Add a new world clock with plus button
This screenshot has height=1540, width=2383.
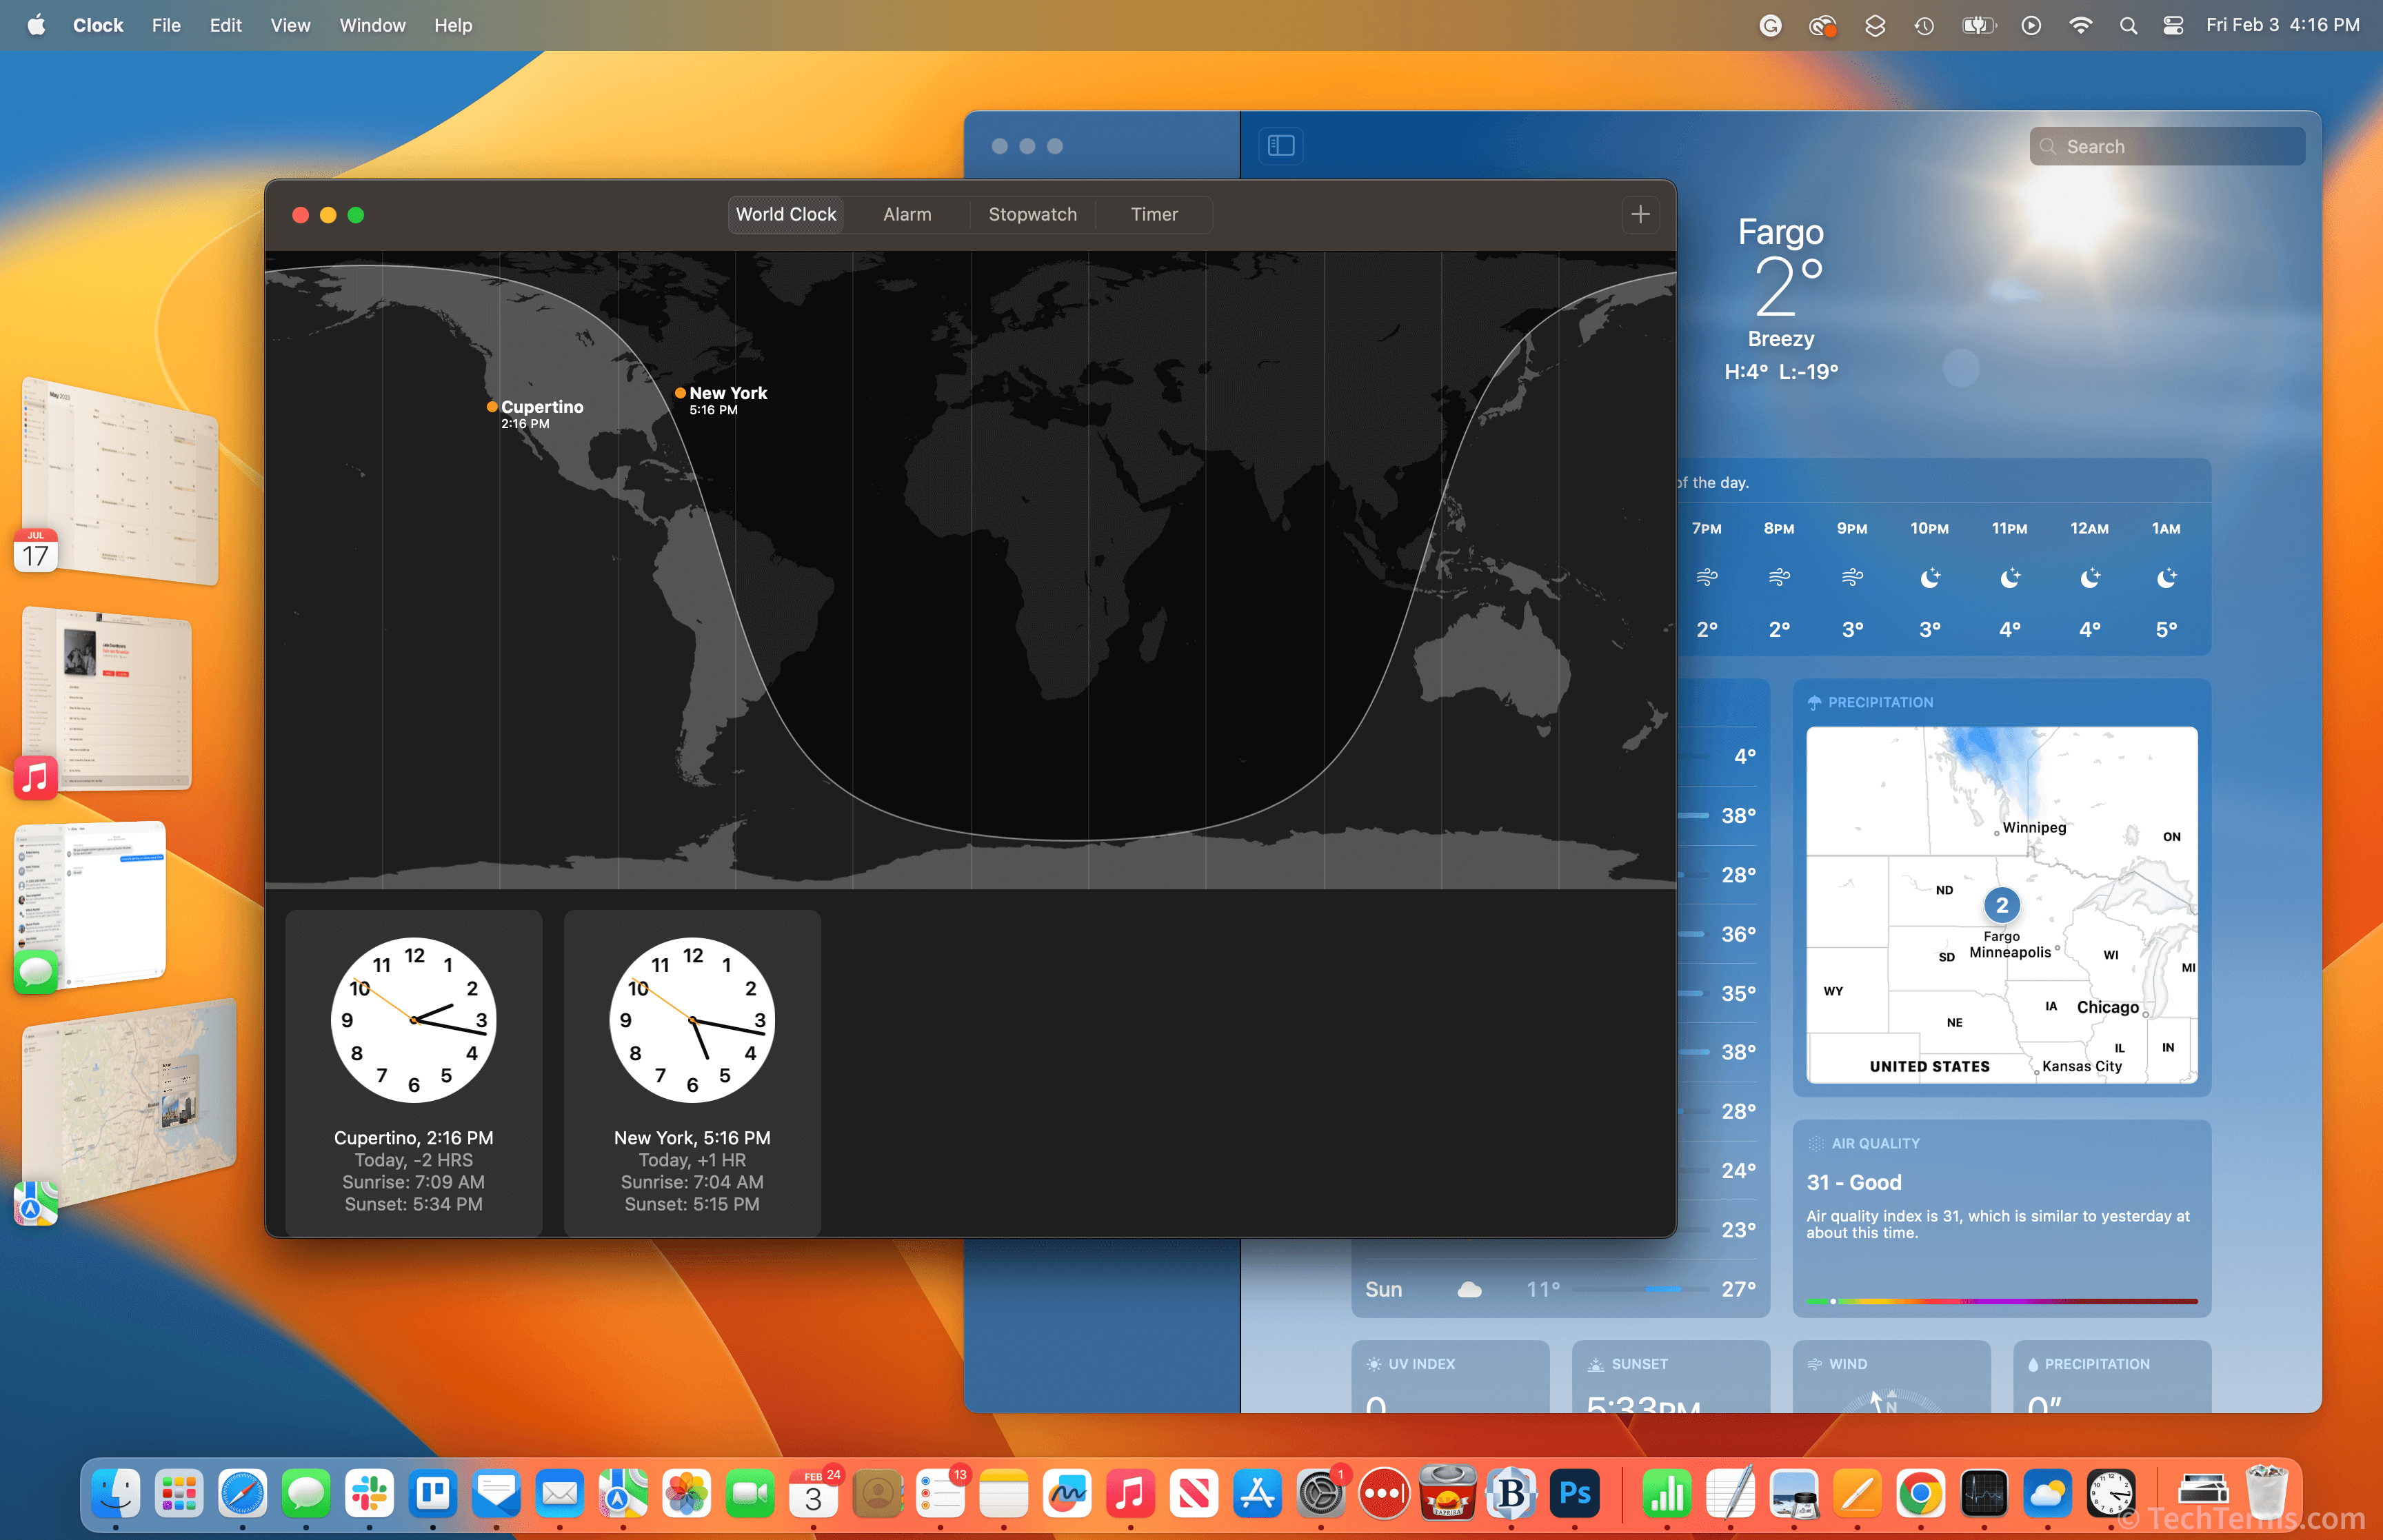point(1640,214)
